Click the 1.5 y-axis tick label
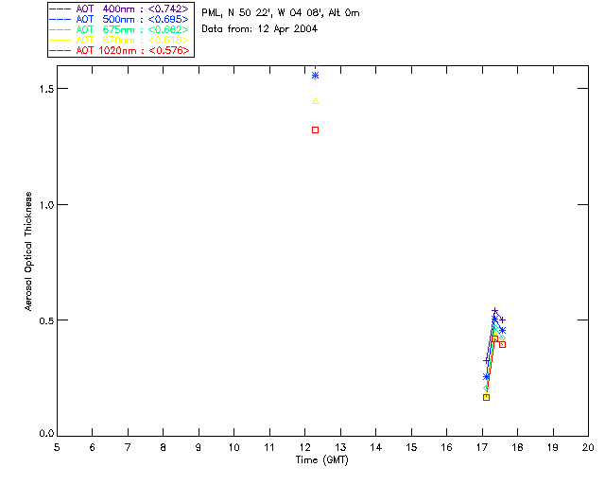This screenshot has height=484, width=605. pos(46,89)
